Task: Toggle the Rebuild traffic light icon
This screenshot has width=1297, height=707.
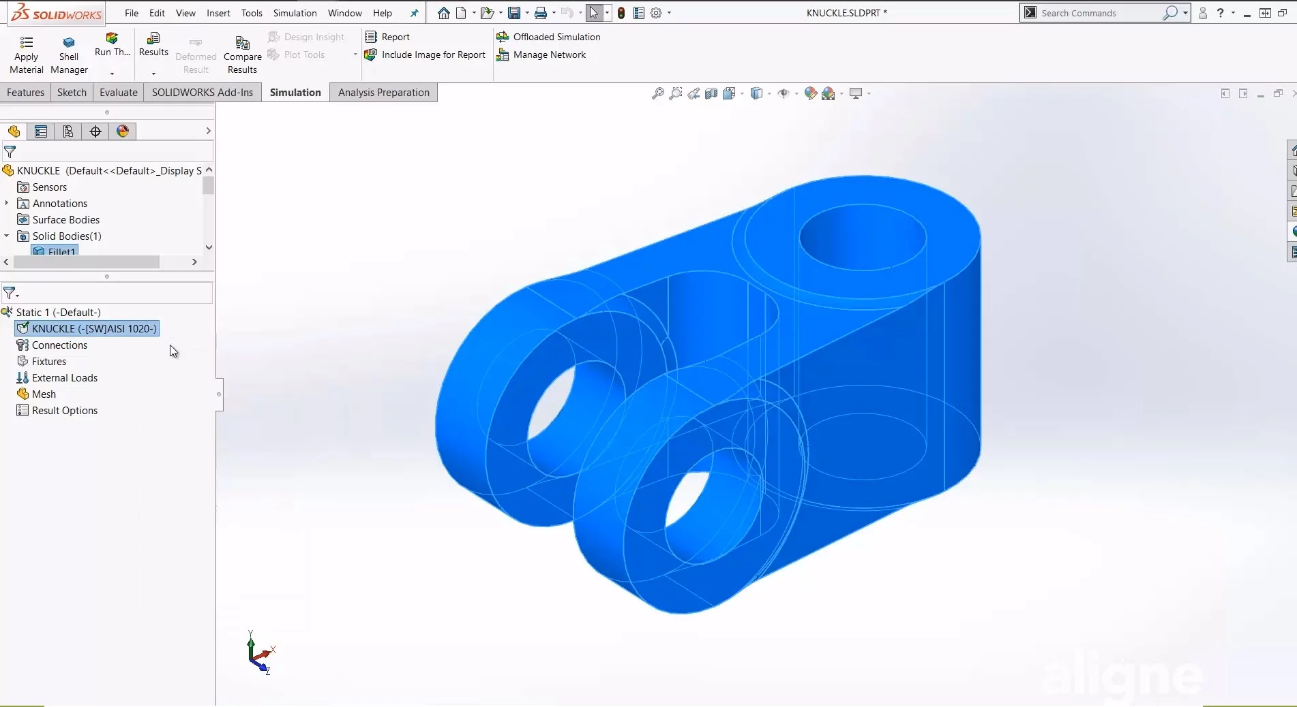Action: point(621,13)
